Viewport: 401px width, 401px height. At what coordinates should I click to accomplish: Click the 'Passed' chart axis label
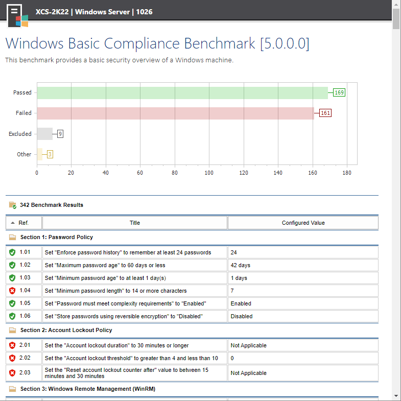click(x=22, y=92)
